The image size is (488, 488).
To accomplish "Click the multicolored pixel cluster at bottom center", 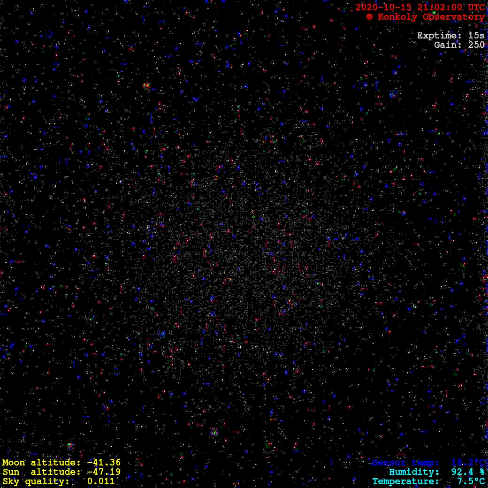I will [214, 431].
